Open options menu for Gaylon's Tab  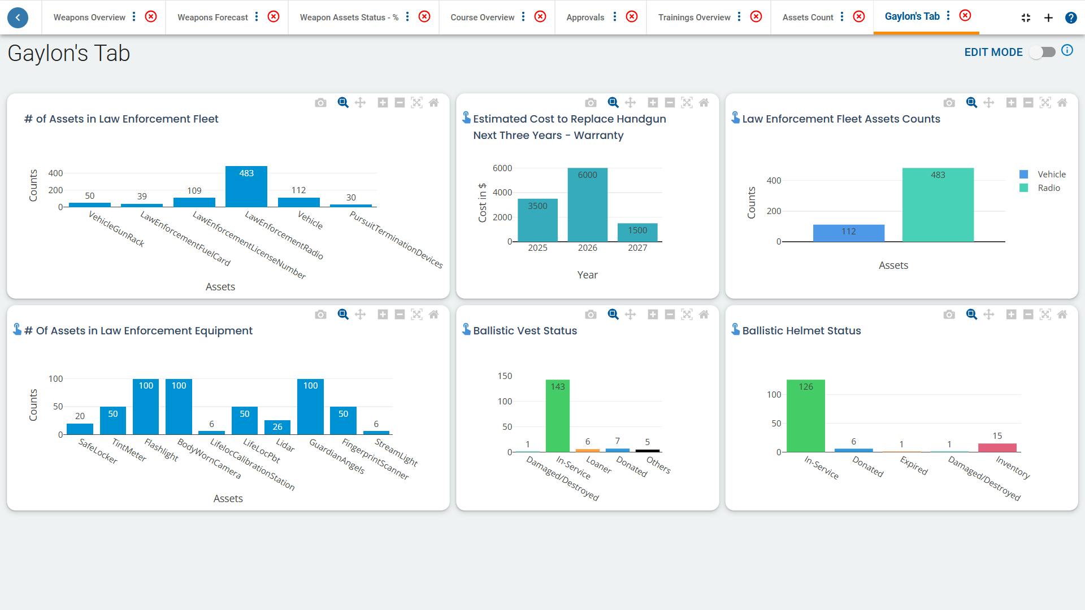pos(948,16)
